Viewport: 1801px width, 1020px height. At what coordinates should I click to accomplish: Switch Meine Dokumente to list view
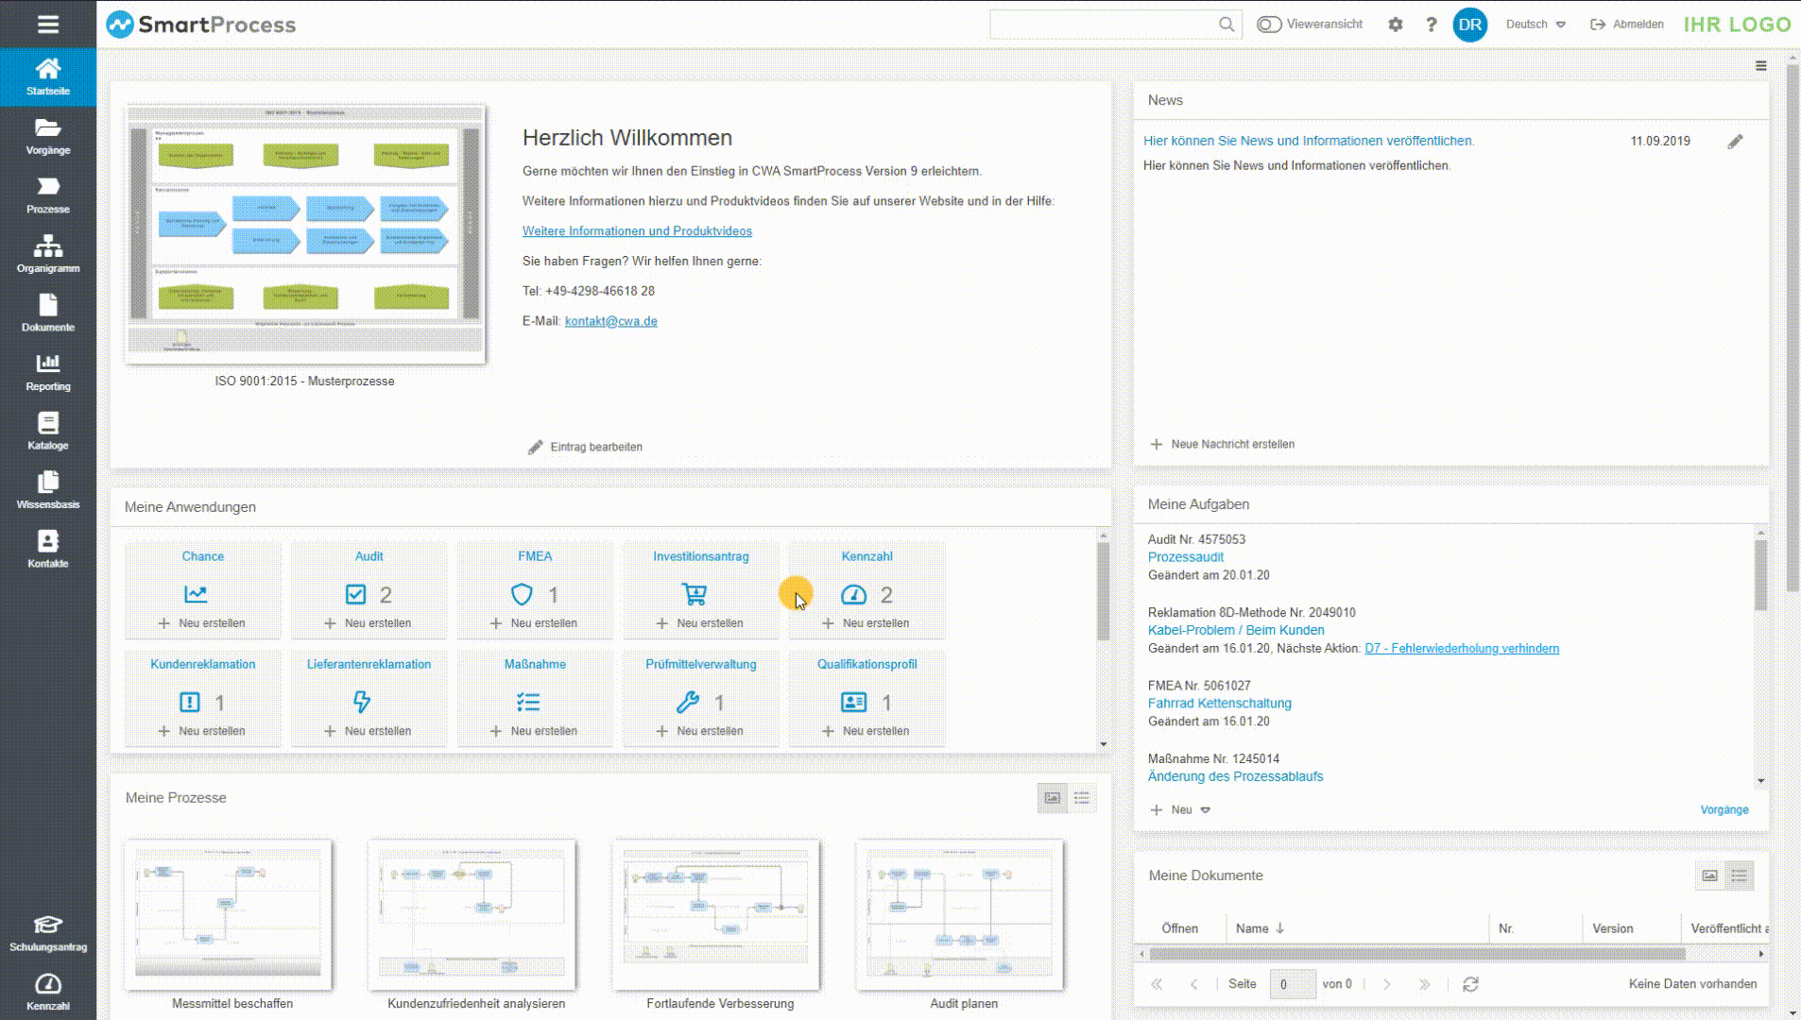coord(1740,875)
